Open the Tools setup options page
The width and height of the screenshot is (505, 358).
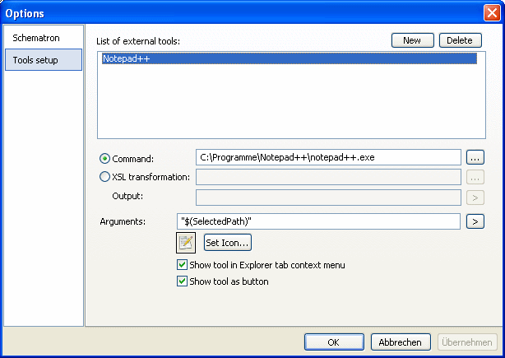point(44,60)
